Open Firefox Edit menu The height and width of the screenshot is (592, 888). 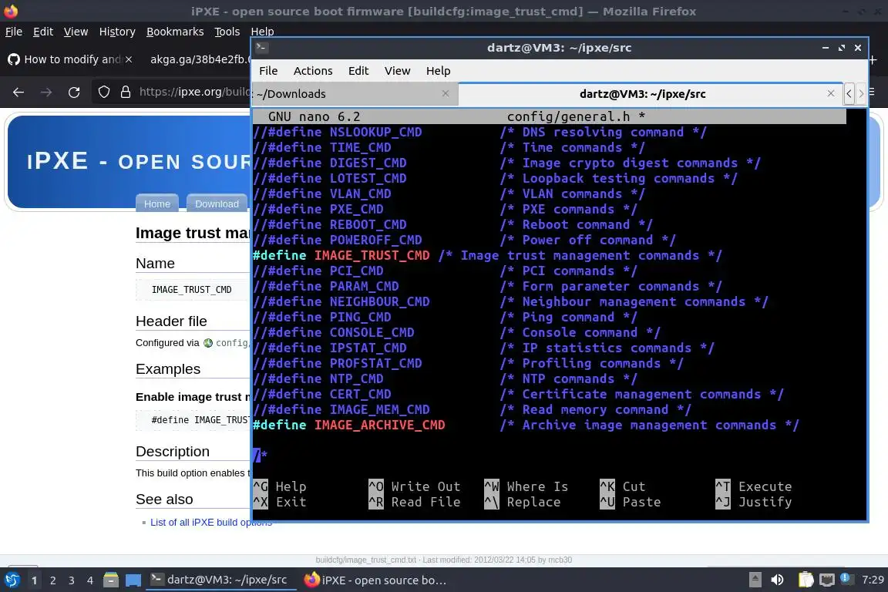43,32
